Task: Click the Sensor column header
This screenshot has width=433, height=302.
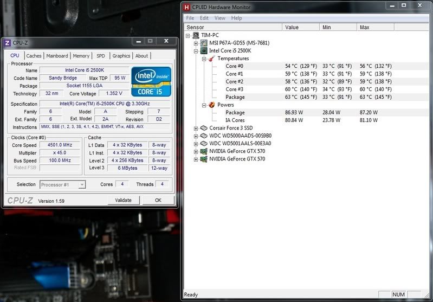Action: 233,27
